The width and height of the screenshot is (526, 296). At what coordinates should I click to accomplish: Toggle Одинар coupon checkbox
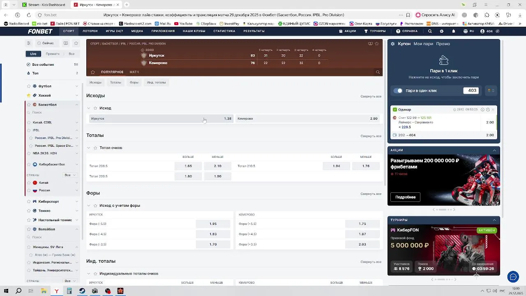coord(395,110)
